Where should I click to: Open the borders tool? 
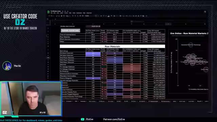pyautogui.click(x=114, y=16)
